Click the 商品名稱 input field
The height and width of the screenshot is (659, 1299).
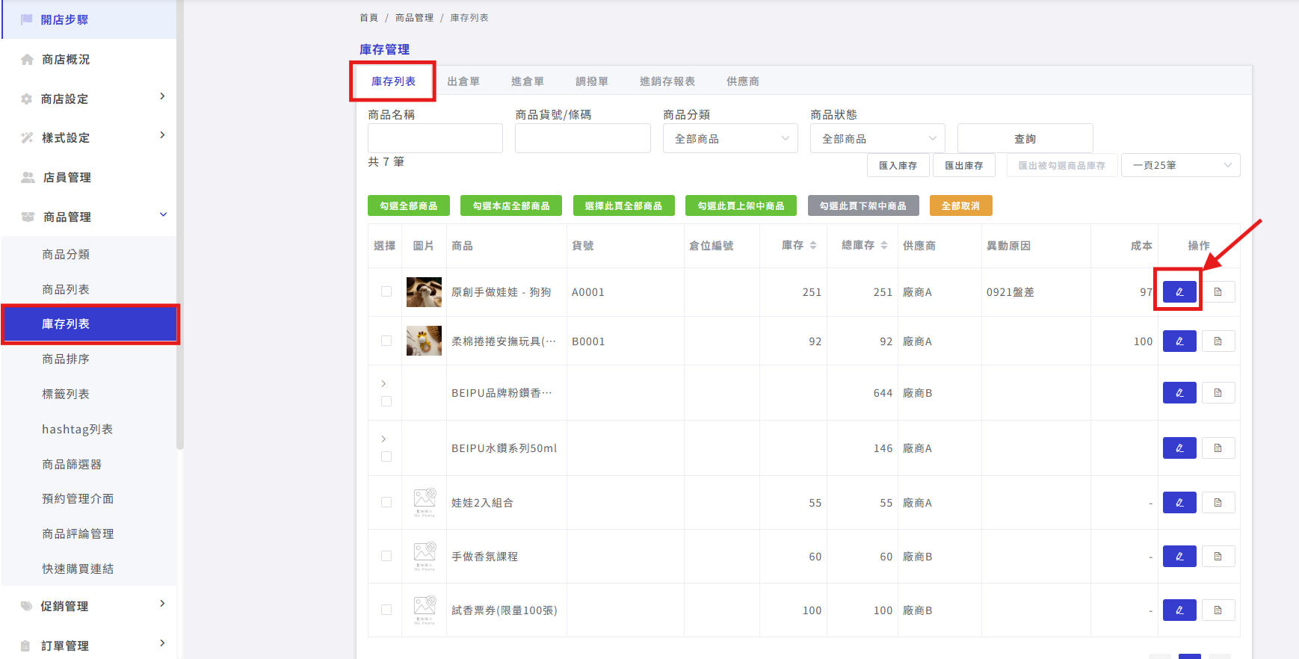click(435, 138)
